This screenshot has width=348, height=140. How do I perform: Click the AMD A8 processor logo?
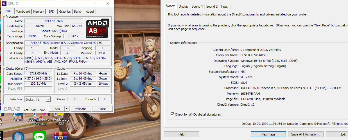pyautogui.click(x=98, y=28)
